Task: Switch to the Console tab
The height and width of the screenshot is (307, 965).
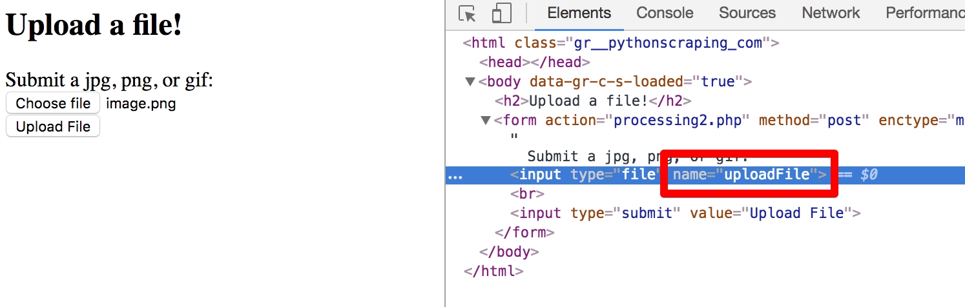Action: (x=665, y=13)
